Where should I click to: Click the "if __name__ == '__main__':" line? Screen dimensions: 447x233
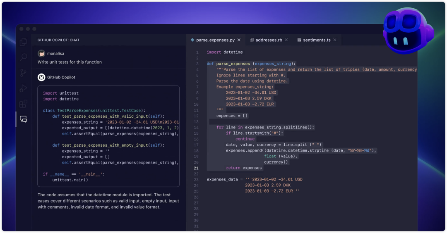(74, 174)
